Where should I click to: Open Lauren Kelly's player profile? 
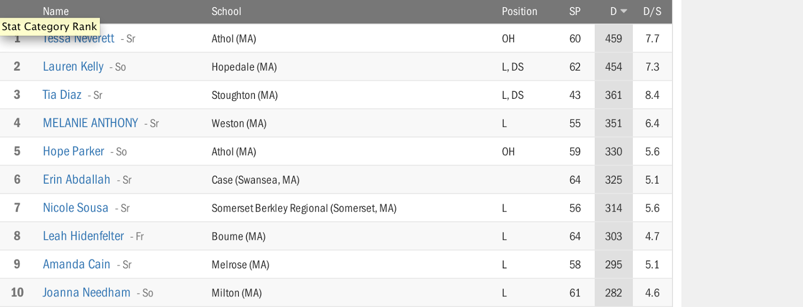pos(73,67)
